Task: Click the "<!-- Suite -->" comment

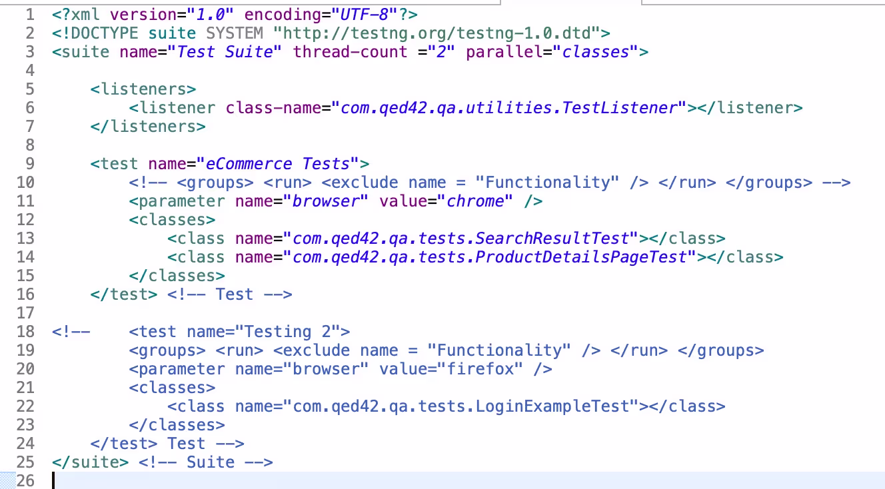Action: tap(206, 462)
